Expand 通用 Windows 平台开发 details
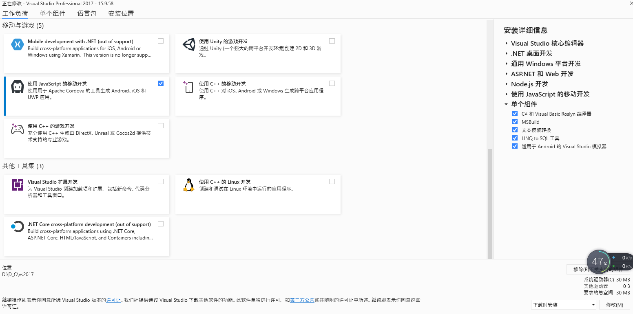Image resolution: width=633 pixels, height=314 pixels. (x=506, y=64)
